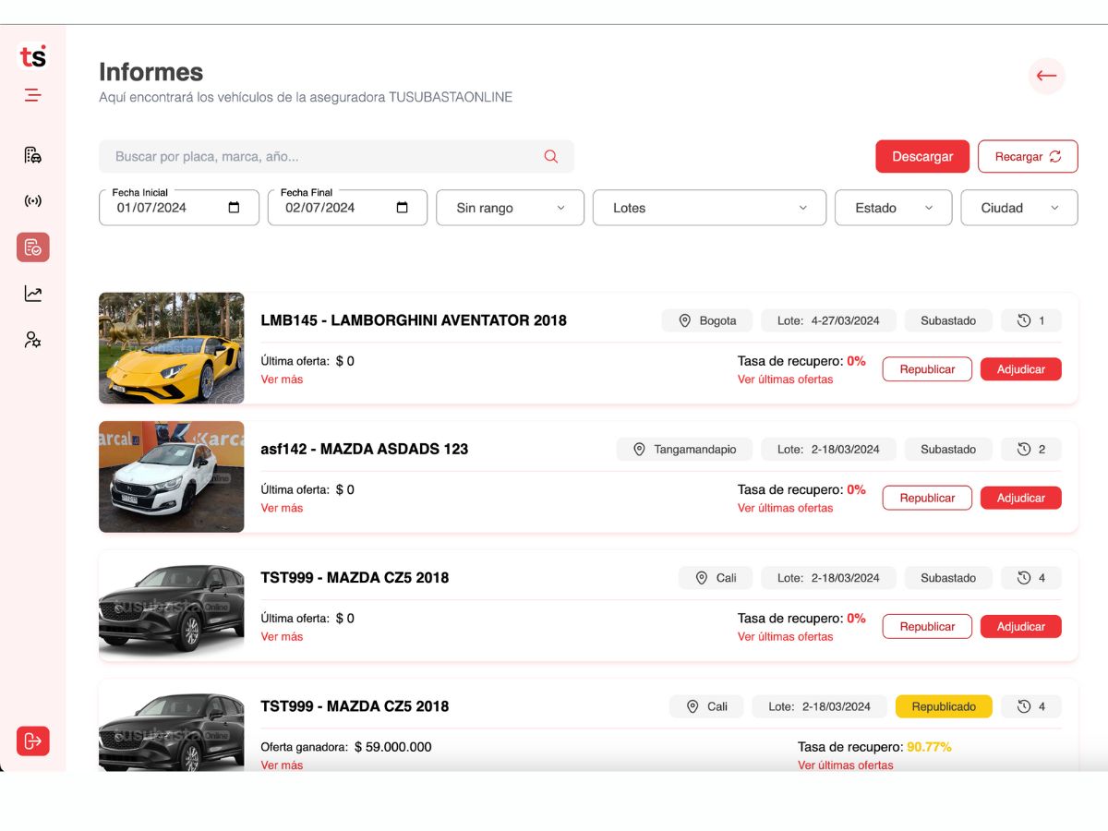Click Adjudicar for Lamborghini Aventador
This screenshot has height=831, width=1108.
click(x=1021, y=369)
